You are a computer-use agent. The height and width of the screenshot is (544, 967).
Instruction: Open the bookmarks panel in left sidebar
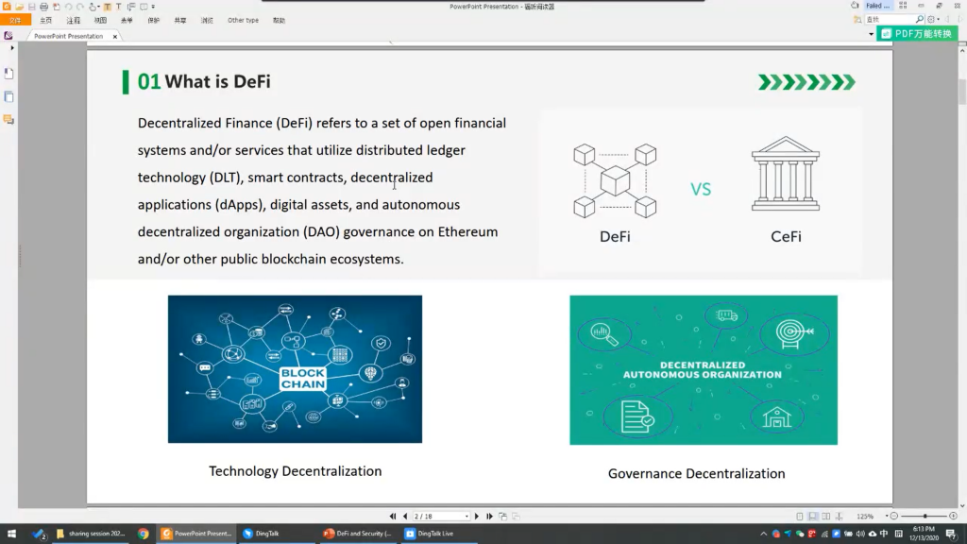click(8, 73)
